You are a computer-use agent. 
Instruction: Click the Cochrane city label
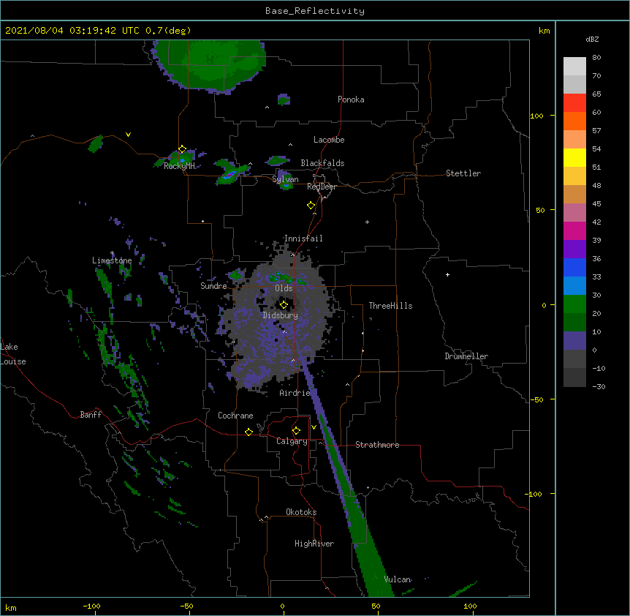click(x=235, y=416)
